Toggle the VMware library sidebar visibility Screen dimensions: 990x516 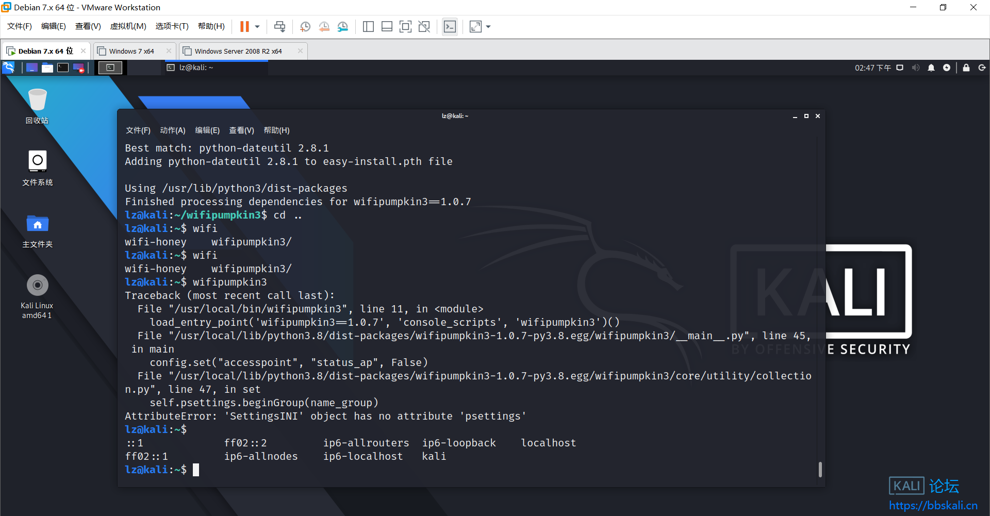point(368,26)
